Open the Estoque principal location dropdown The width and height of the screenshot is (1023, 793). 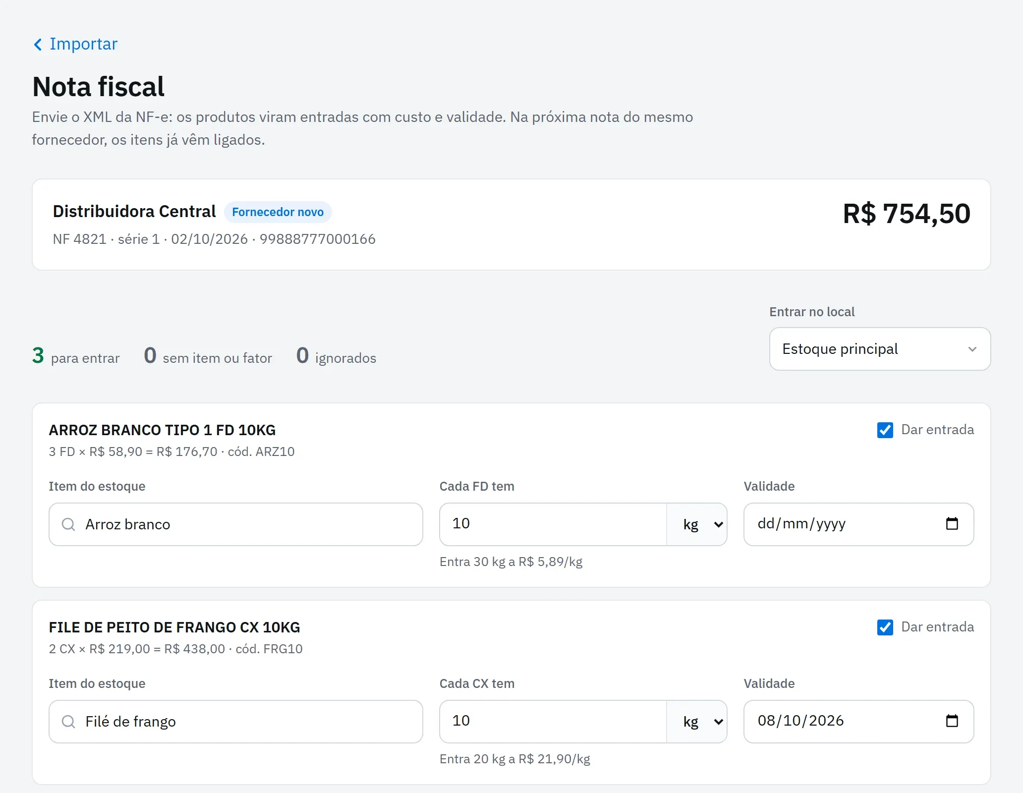(880, 349)
